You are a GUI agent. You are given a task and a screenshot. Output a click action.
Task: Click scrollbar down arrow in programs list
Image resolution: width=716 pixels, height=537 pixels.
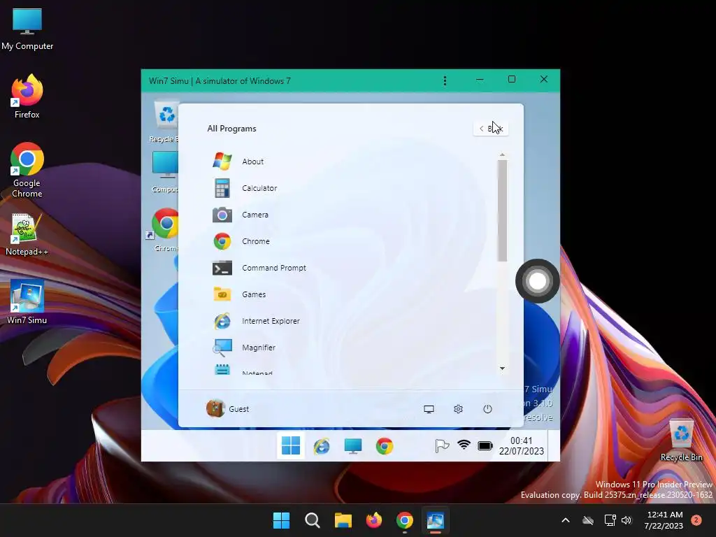[502, 368]
